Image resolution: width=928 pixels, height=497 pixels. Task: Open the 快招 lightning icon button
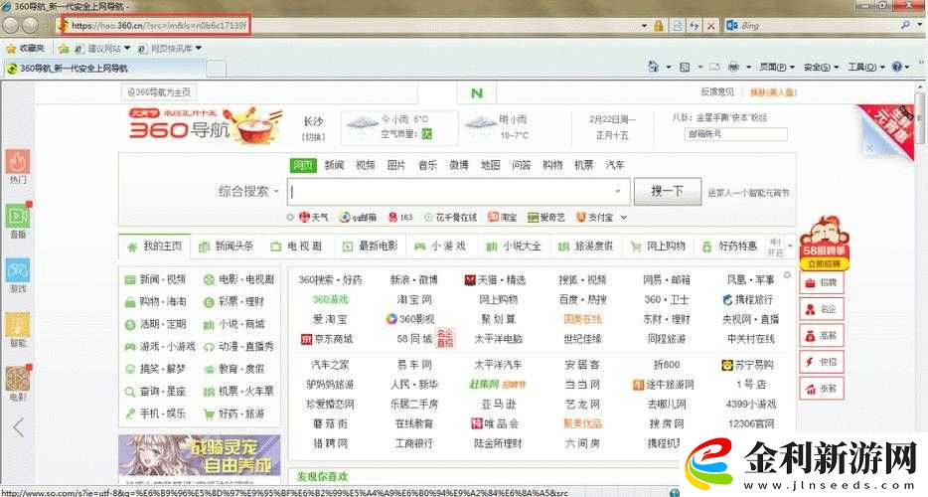click(822, 362)
